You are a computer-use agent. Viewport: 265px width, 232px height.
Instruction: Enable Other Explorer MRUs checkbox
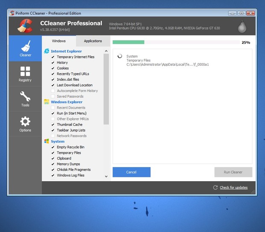click(x=53, y=119)
